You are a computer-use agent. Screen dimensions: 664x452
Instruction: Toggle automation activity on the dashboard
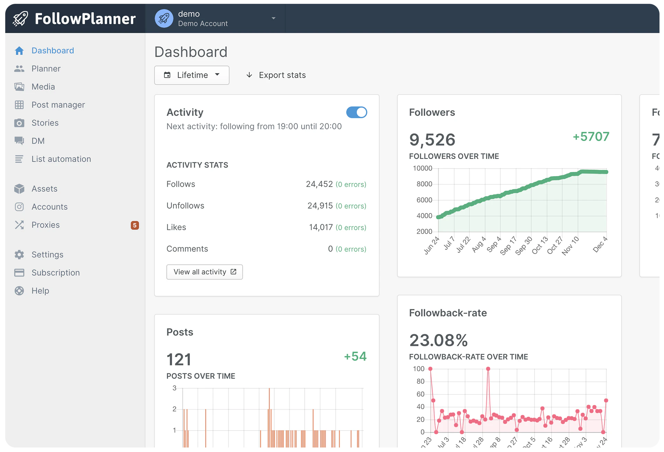click(356, 112)
